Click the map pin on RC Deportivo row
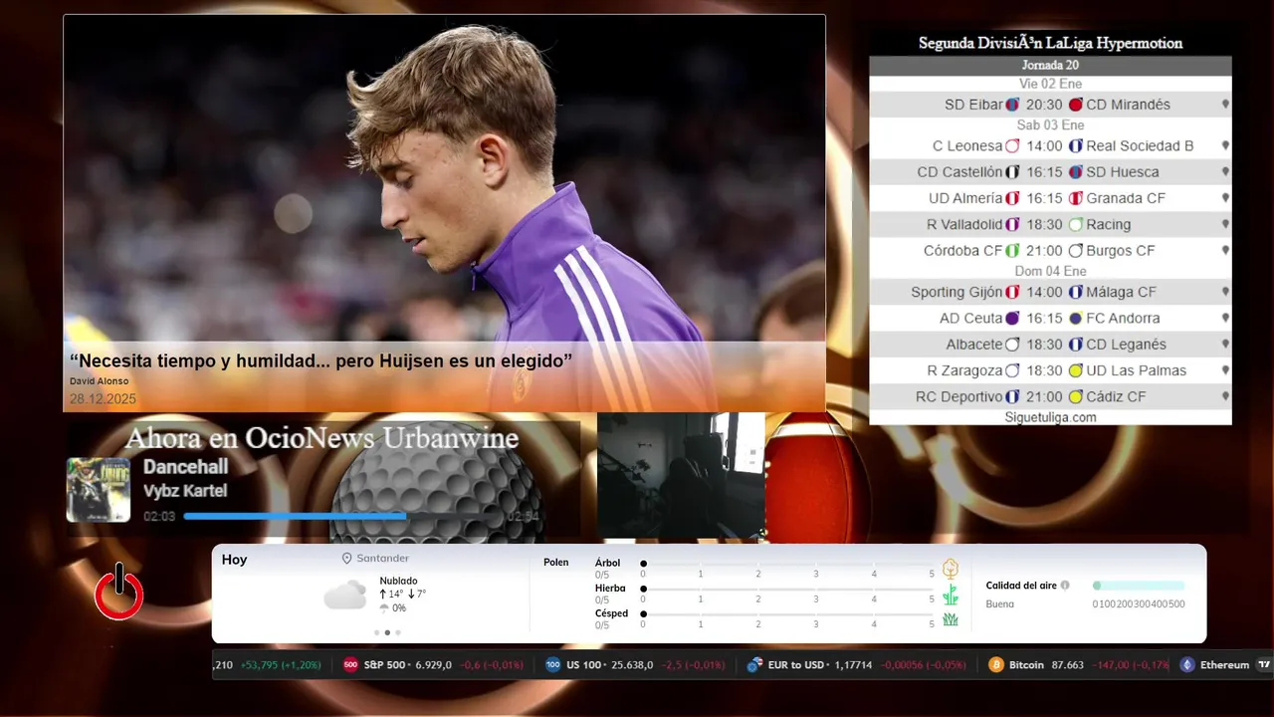The width and height of the screenshot is (1274, 717). 1225,396
